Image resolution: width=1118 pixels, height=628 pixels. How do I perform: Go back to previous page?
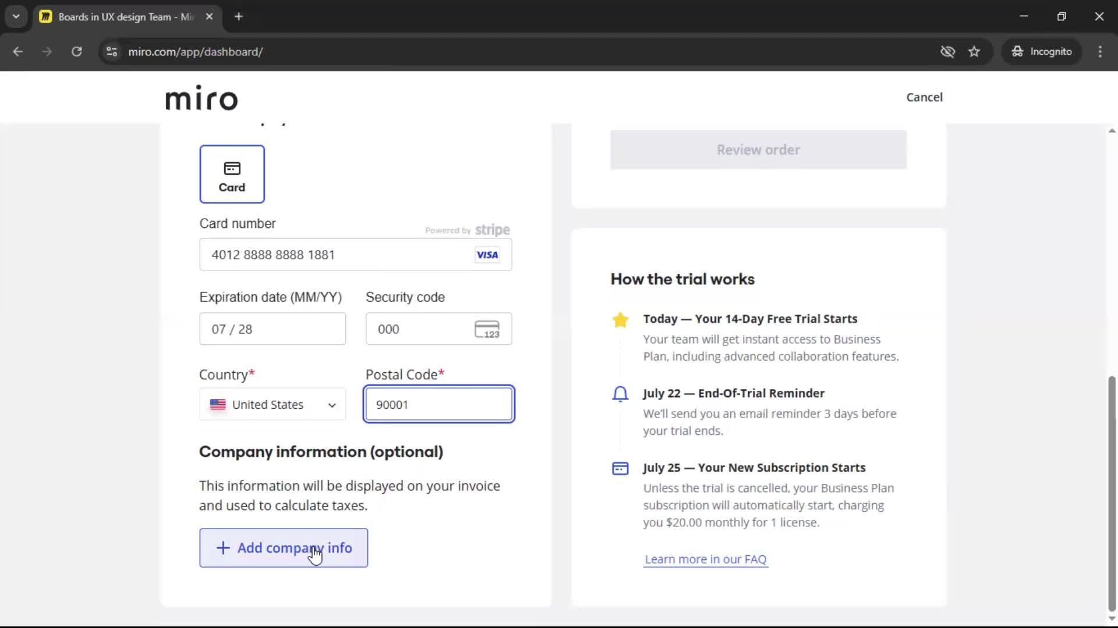point(18,52)
